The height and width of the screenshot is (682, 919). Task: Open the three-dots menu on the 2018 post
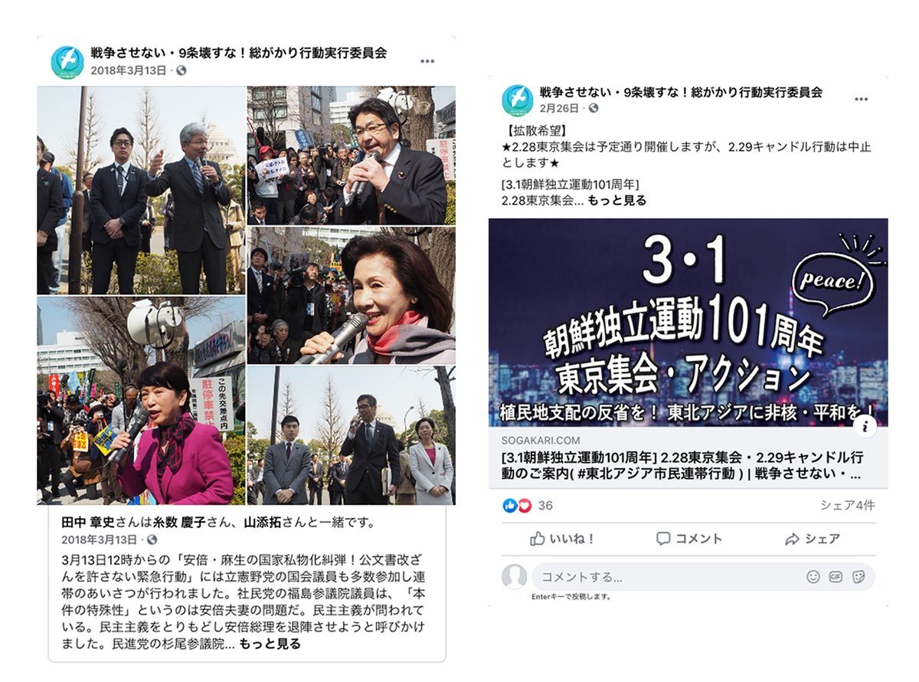click(427, 61)
